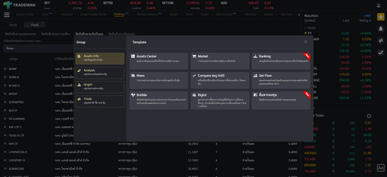Click the double-checkmark icon in right sidebar
The height and width of the screenshot is (177, 387).
(381, 52)
